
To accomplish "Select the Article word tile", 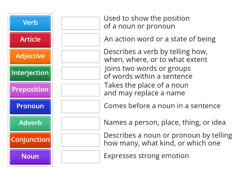I will [x=30, y=40].
